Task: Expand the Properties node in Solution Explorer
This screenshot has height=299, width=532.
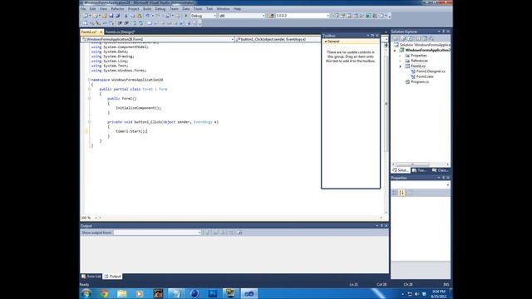Action: click(x=401, y=56)
